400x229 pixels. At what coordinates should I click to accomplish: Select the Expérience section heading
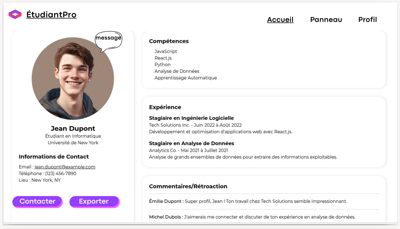coord(165,107)
